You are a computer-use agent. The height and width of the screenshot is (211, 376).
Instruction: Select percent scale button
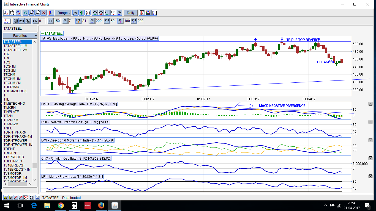click(119, 13)
